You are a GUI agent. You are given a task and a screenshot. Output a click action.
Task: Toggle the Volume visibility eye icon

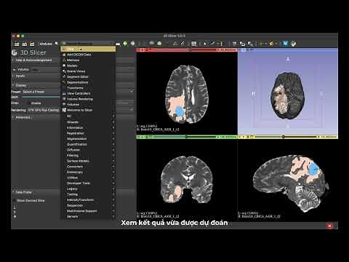(14, 70)
